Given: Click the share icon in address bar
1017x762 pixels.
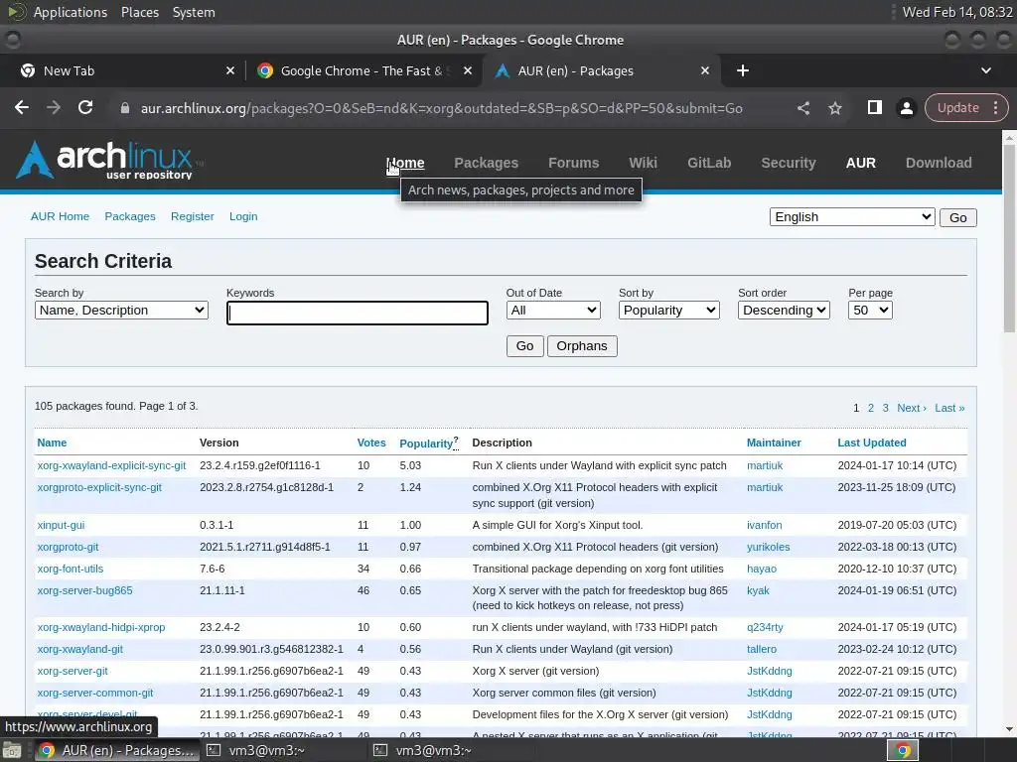Looking at the screenshot, I should pyautogui.click(x=802, y=108).
